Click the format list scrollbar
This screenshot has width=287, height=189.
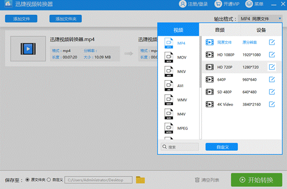201,62
